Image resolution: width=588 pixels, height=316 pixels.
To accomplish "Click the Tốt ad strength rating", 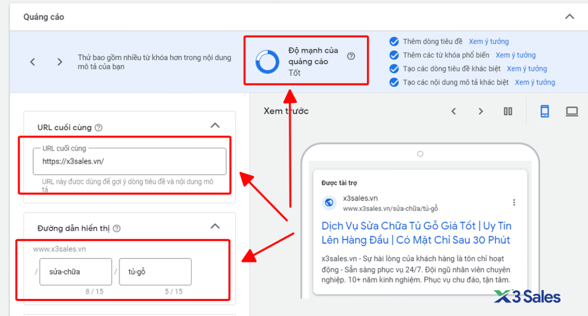I will click(x=294, y=73).
